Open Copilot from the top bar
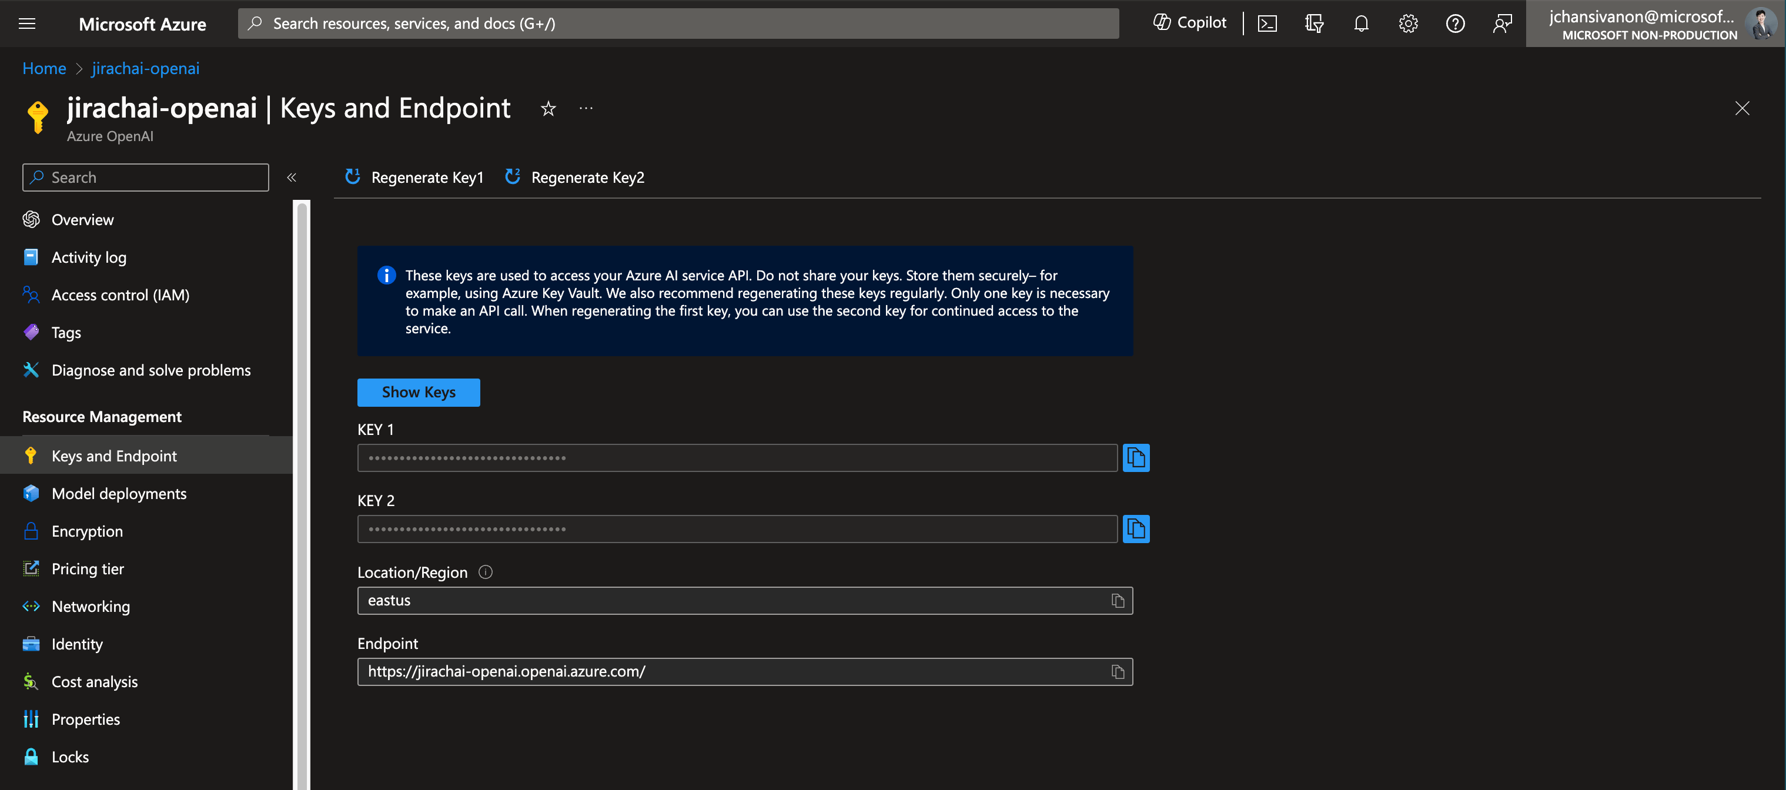1786x790 pixels. pyautogui.click(x=1190, y=23)
